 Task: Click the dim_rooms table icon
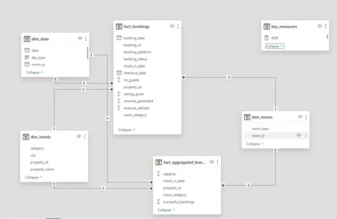[x=247, y=117]
